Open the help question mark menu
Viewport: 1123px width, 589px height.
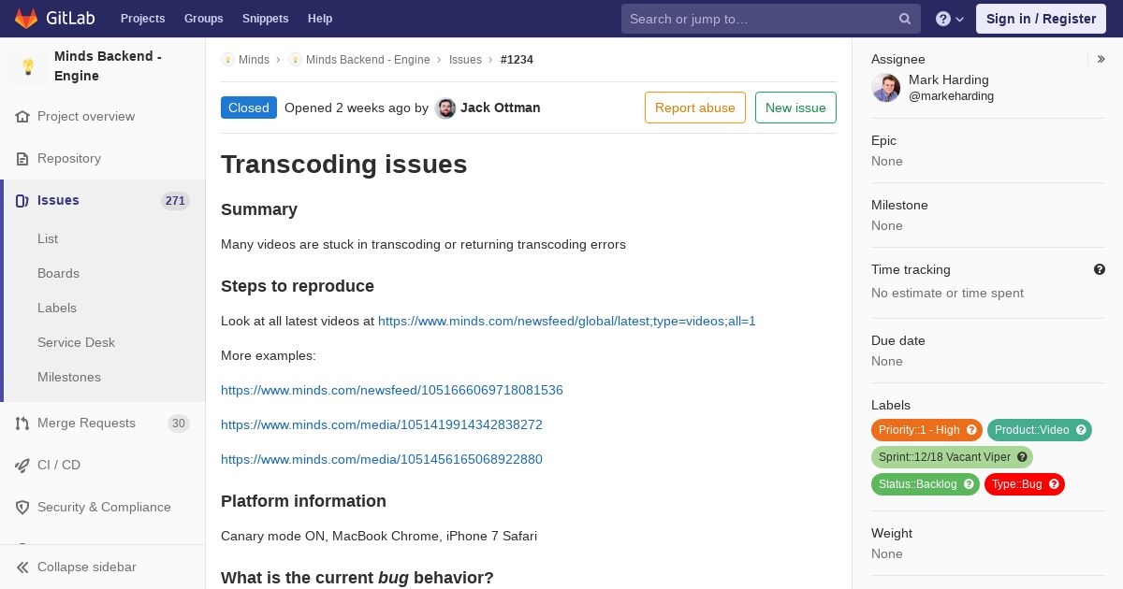[x=950, y=19]
